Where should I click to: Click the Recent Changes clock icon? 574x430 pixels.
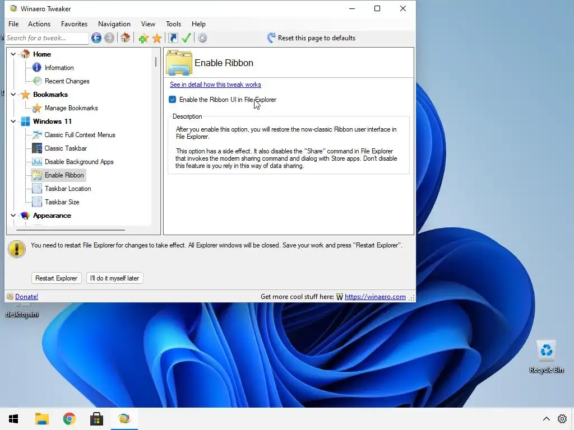[36, 81]
